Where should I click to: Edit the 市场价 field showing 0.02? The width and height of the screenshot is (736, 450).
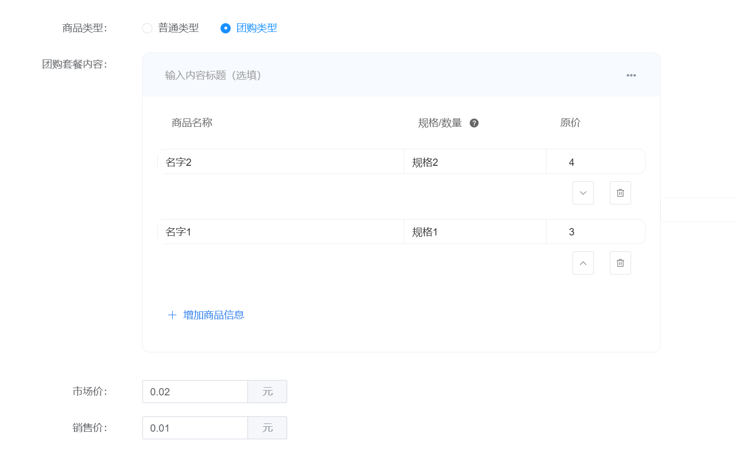pos(195,392)
